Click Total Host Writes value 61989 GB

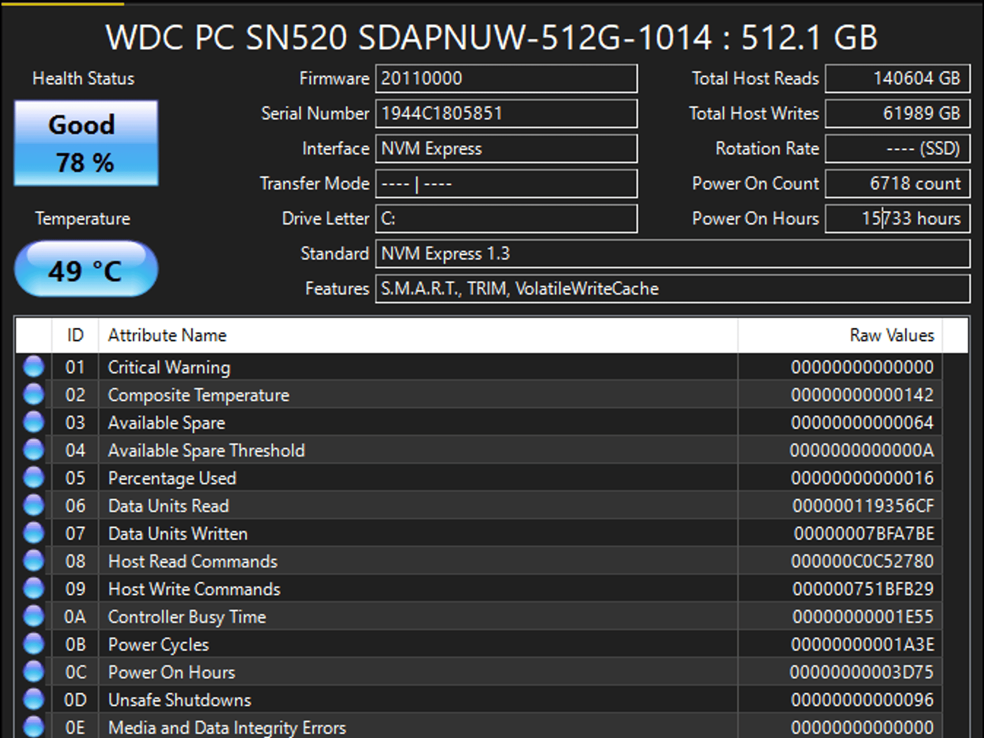tap(898, 113)
